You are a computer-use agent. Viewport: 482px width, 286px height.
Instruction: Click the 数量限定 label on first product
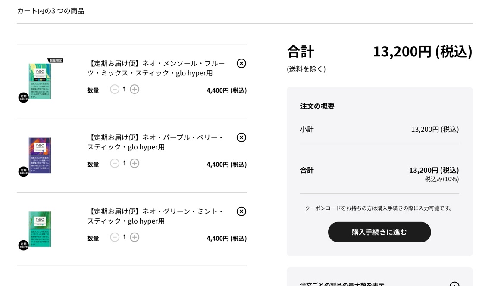point(56,61)
